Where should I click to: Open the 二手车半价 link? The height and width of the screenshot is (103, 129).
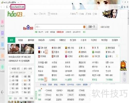click(x=48, y=95)
